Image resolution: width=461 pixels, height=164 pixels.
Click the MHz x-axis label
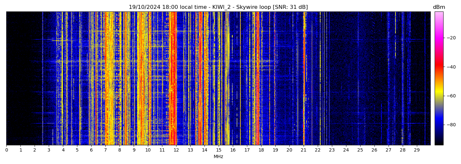point(218,157)
